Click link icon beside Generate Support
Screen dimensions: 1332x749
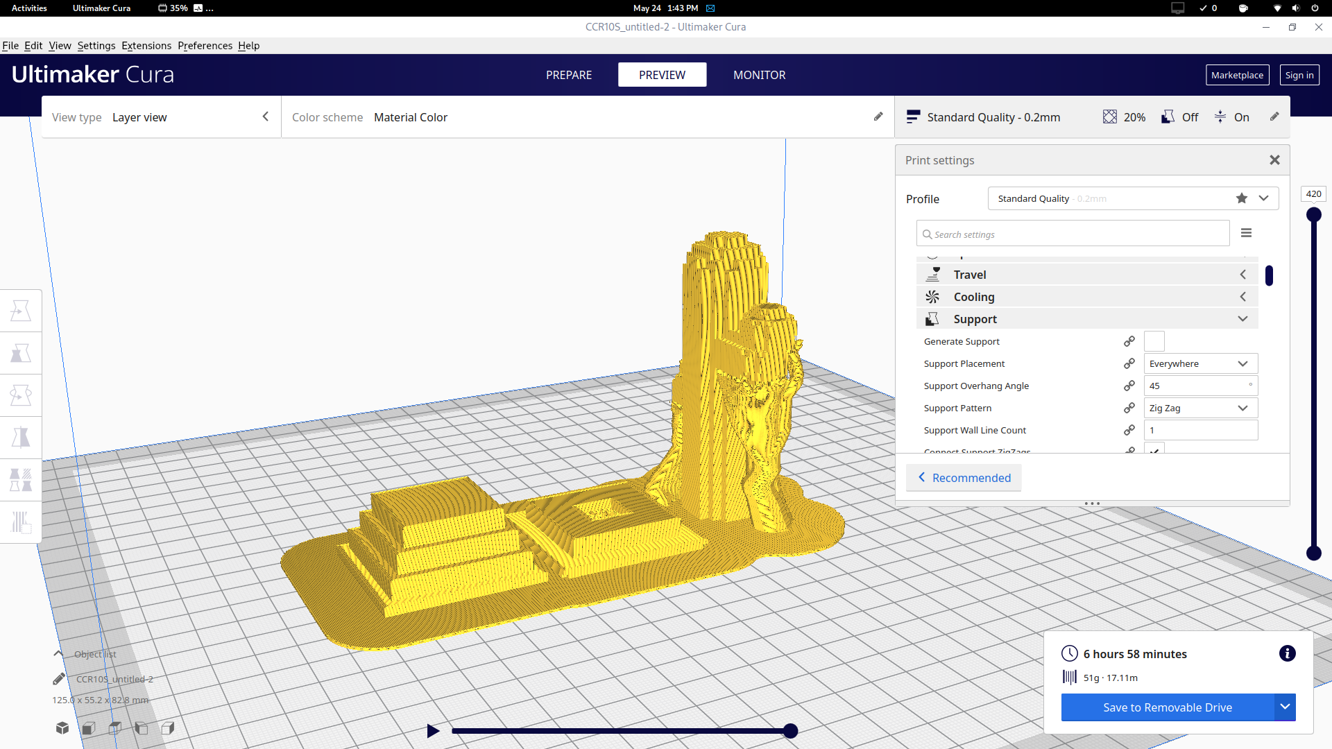(x=1129, y=341)
